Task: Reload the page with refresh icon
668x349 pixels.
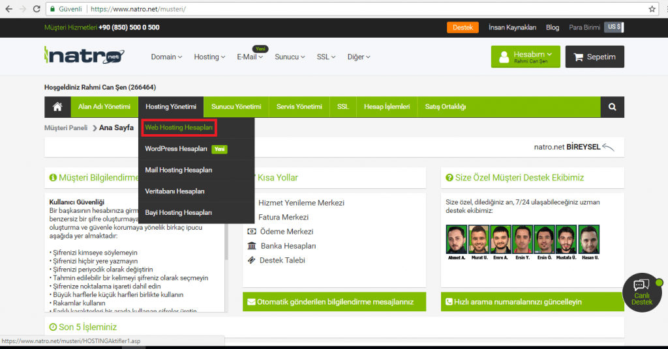Action: [x=37, y=9]
